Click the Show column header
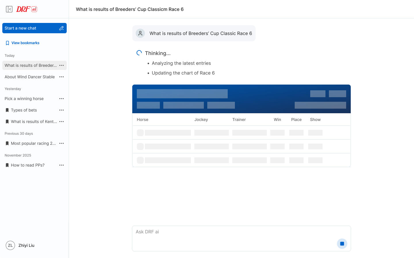The height and width of the screenshot is (258, 414). pyautogui.click(x=315, y=120)
